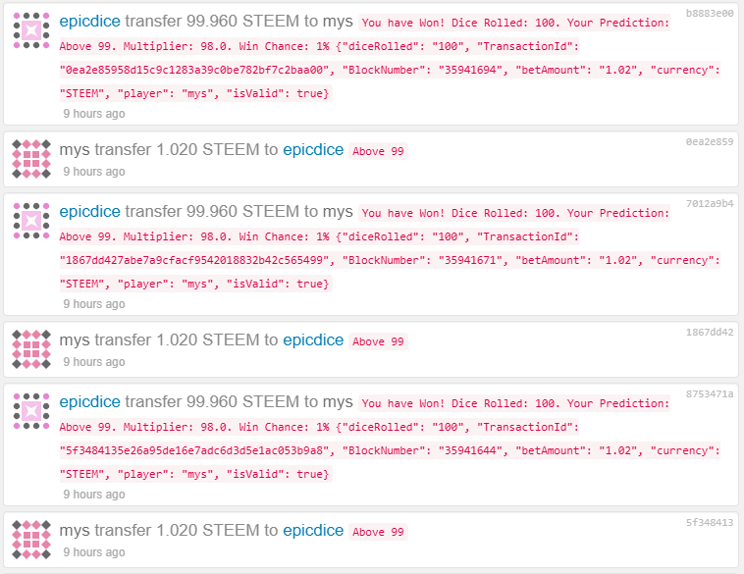Open epicdice link in b8883e00 transfer
Viewport: 744px width, 574px height.
(89, 22)
